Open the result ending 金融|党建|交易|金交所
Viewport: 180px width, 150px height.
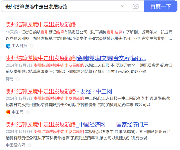click(76, 58)
